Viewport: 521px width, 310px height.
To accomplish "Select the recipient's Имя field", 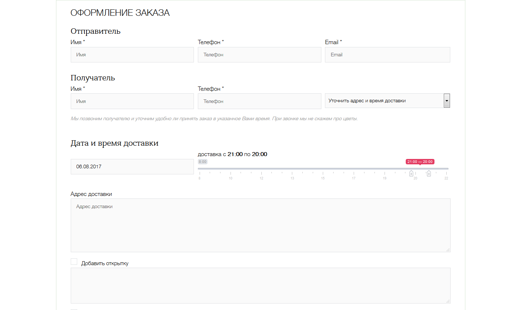I will point(132,101).
